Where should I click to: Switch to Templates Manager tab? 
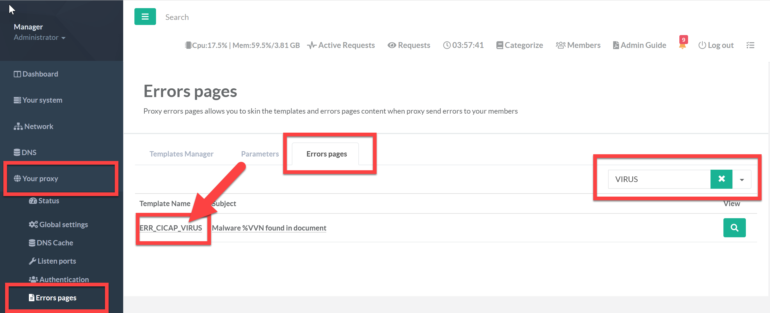[x=182, y=154]
